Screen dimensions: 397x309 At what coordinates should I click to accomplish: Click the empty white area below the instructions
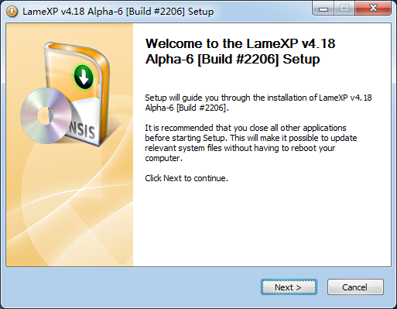[x=262, y=225]
